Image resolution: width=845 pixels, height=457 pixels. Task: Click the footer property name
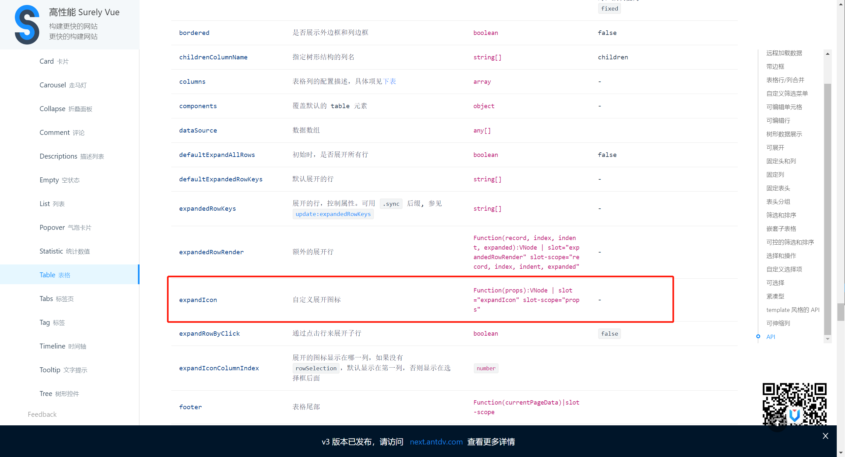190,407
